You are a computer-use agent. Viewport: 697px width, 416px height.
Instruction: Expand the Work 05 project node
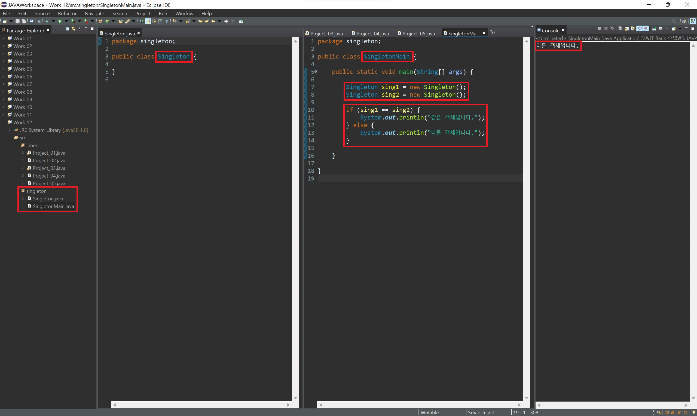[x=3, y=69]
